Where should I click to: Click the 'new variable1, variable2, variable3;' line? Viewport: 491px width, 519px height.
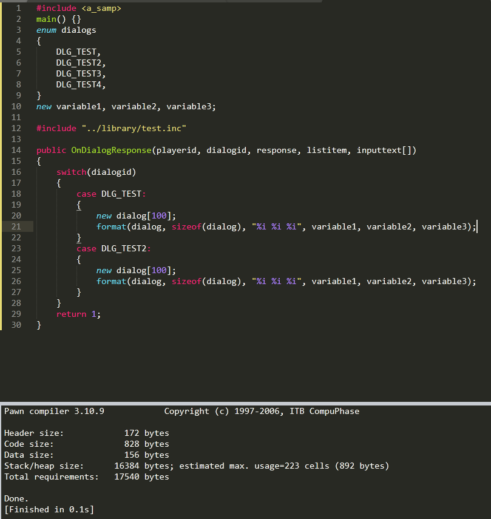click(126, 107)
